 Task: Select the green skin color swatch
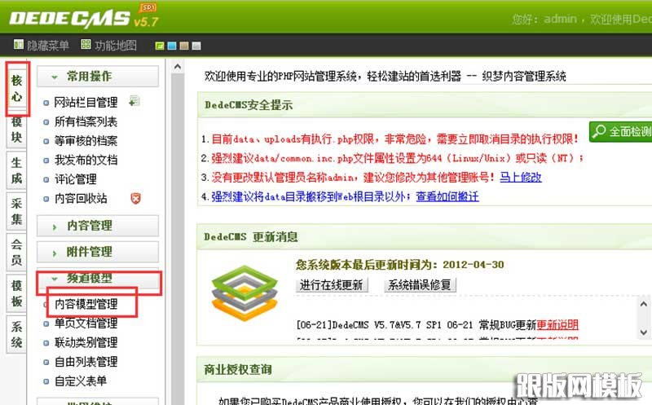click(x=161, y=46)
